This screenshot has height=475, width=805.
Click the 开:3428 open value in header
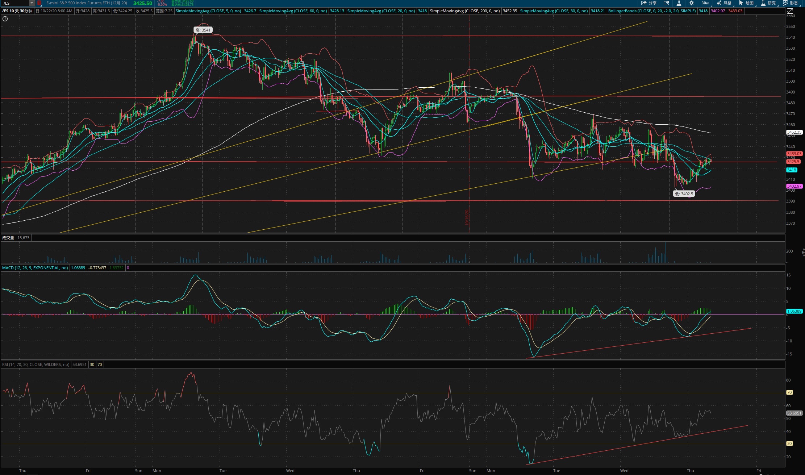pos(83,11)
